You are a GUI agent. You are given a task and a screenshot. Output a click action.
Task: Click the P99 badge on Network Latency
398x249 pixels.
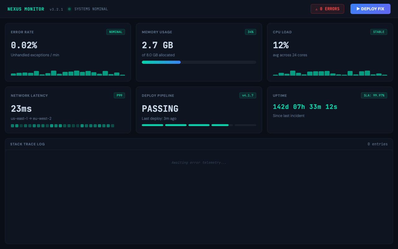[119, 95]
